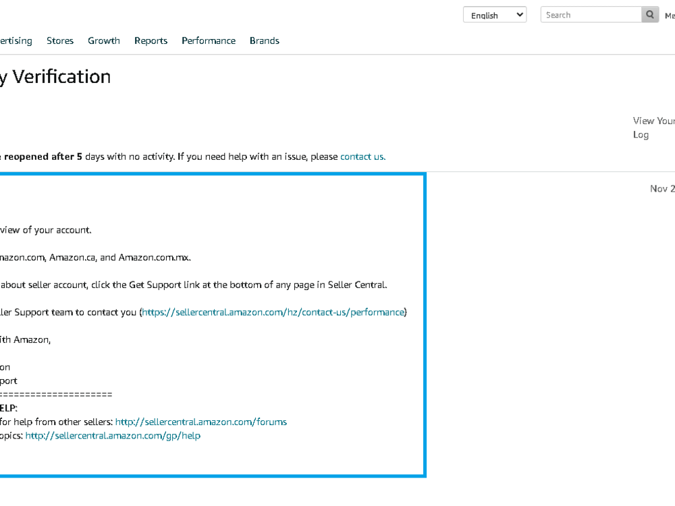
Task: Select the Brands menu item
Action: 264,40
